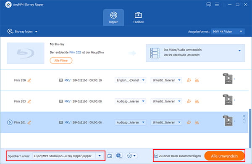The height and width of the screenshot is (164, 252).
Task: Open Film 200 audio track dropdown
Action: coord(130,80)
